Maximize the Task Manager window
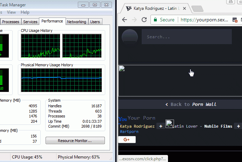Image resolution: width=242 pixels, height=162 pixels. tap(95, 5)
